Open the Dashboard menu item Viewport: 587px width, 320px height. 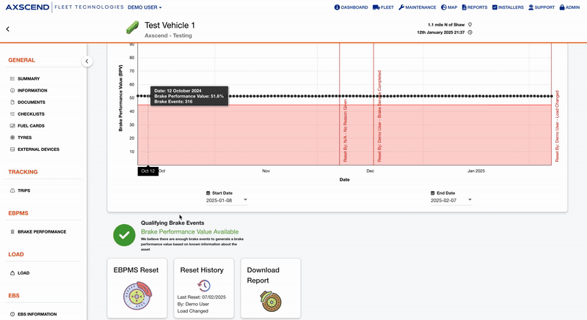[351, 7]
